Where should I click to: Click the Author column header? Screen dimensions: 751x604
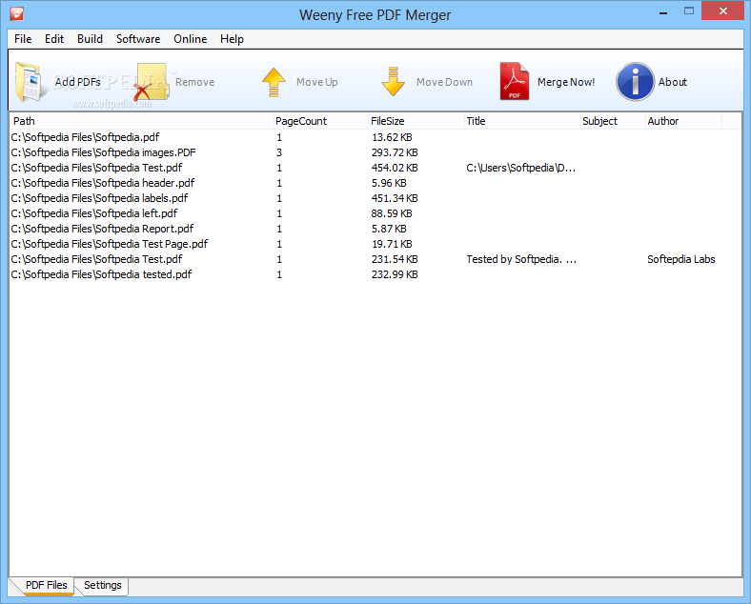[683, 121]
